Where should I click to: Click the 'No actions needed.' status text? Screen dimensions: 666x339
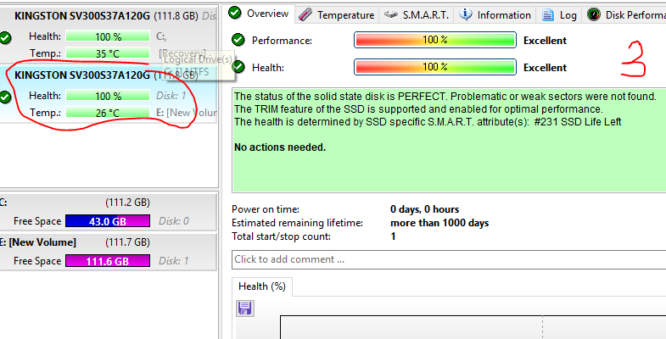coord(280,147)
